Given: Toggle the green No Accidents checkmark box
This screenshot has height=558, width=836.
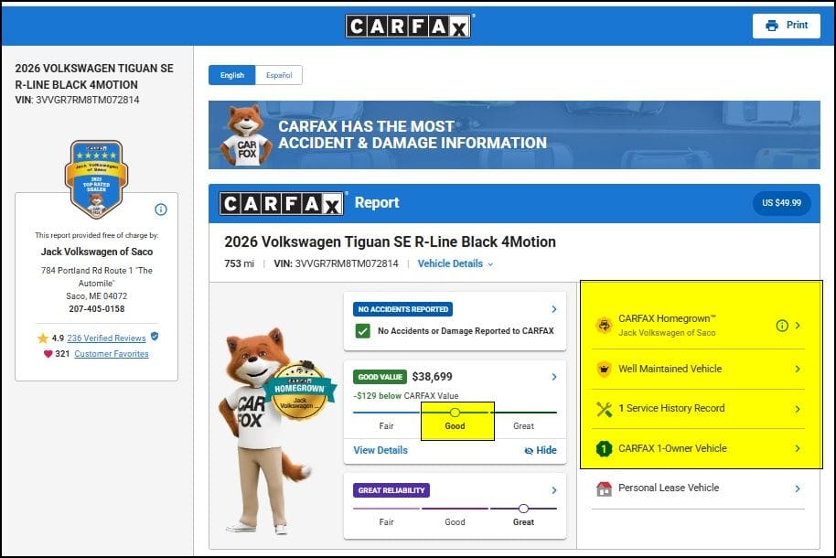Looking at the screenshot, I should click(362, 331).
